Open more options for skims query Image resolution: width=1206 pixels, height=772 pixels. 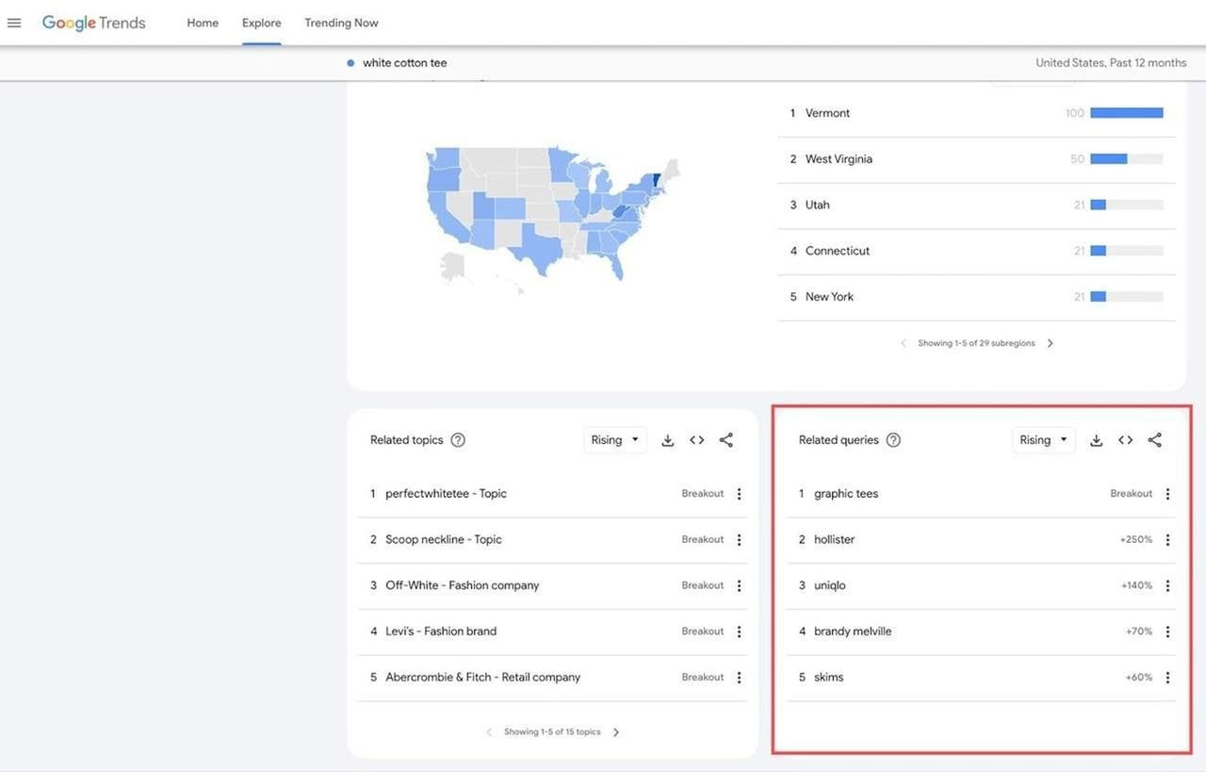point(1167,678)
